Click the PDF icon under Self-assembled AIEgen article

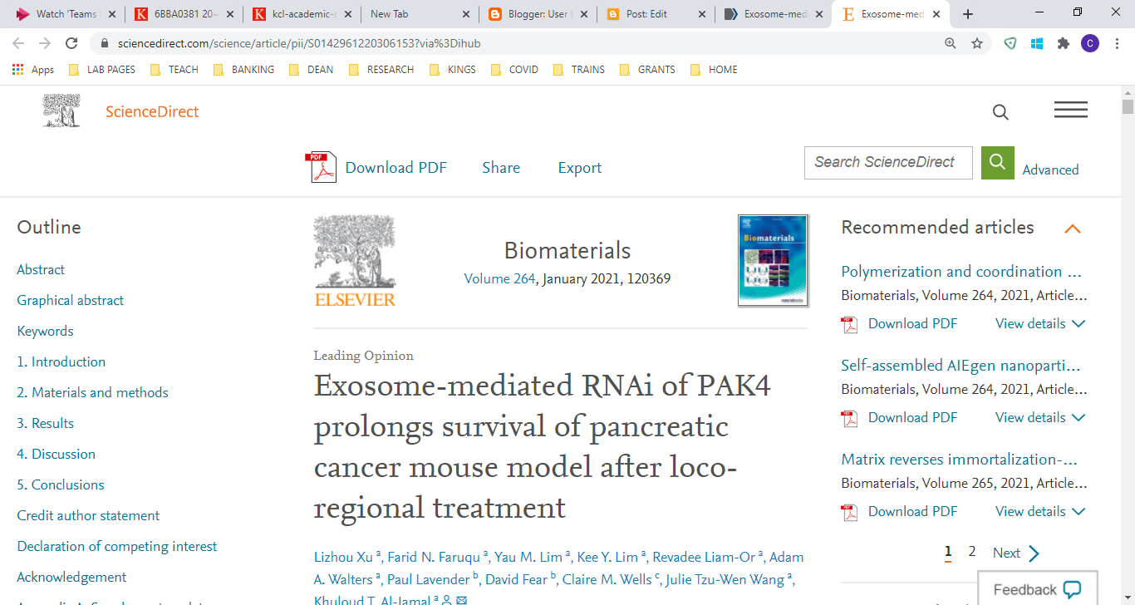[849, 418]
